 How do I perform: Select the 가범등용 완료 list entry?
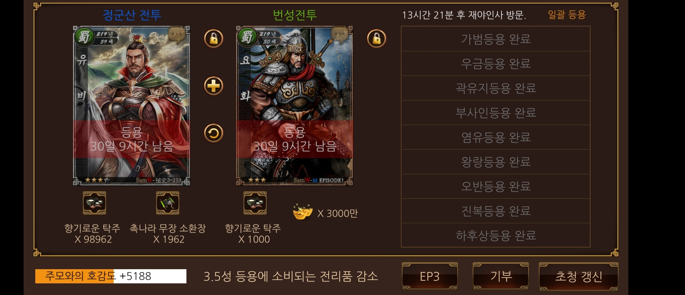click(496, 39)
